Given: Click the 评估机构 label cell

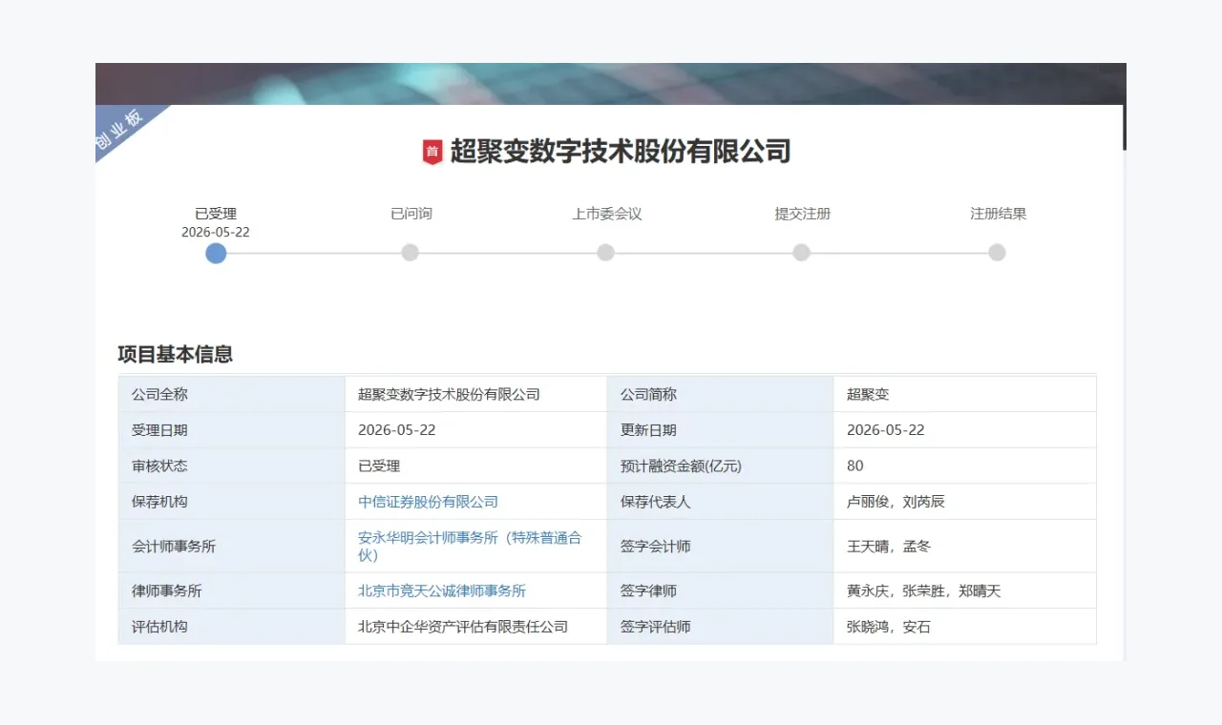Looking at the screenshot, I should pos(232,627).
